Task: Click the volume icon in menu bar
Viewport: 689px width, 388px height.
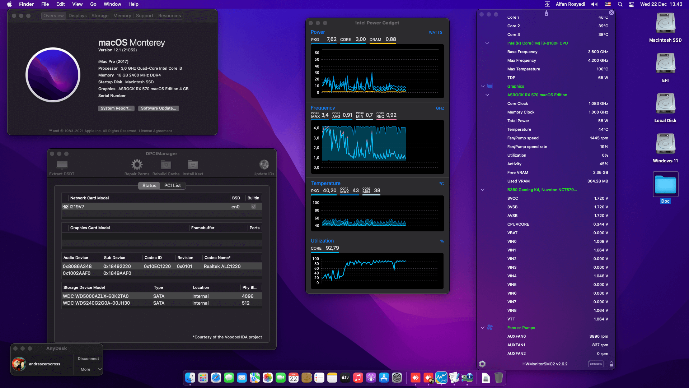Action: click(x=595, y=4)
